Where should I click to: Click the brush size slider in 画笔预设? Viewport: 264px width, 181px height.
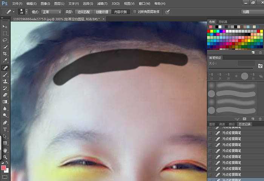(231, 68)
